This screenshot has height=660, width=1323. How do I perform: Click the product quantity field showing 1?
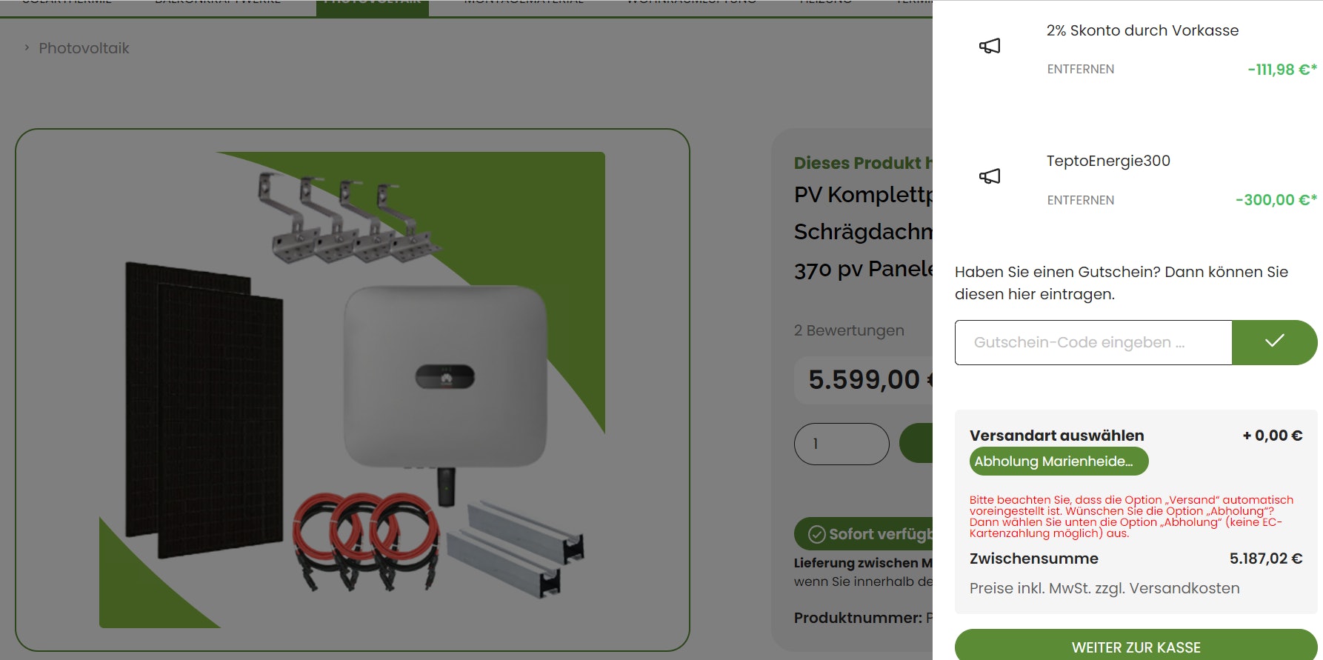(842, 444)
